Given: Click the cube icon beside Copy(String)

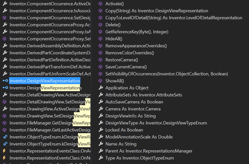Looking at the screenshot, I should pos(100,11).
